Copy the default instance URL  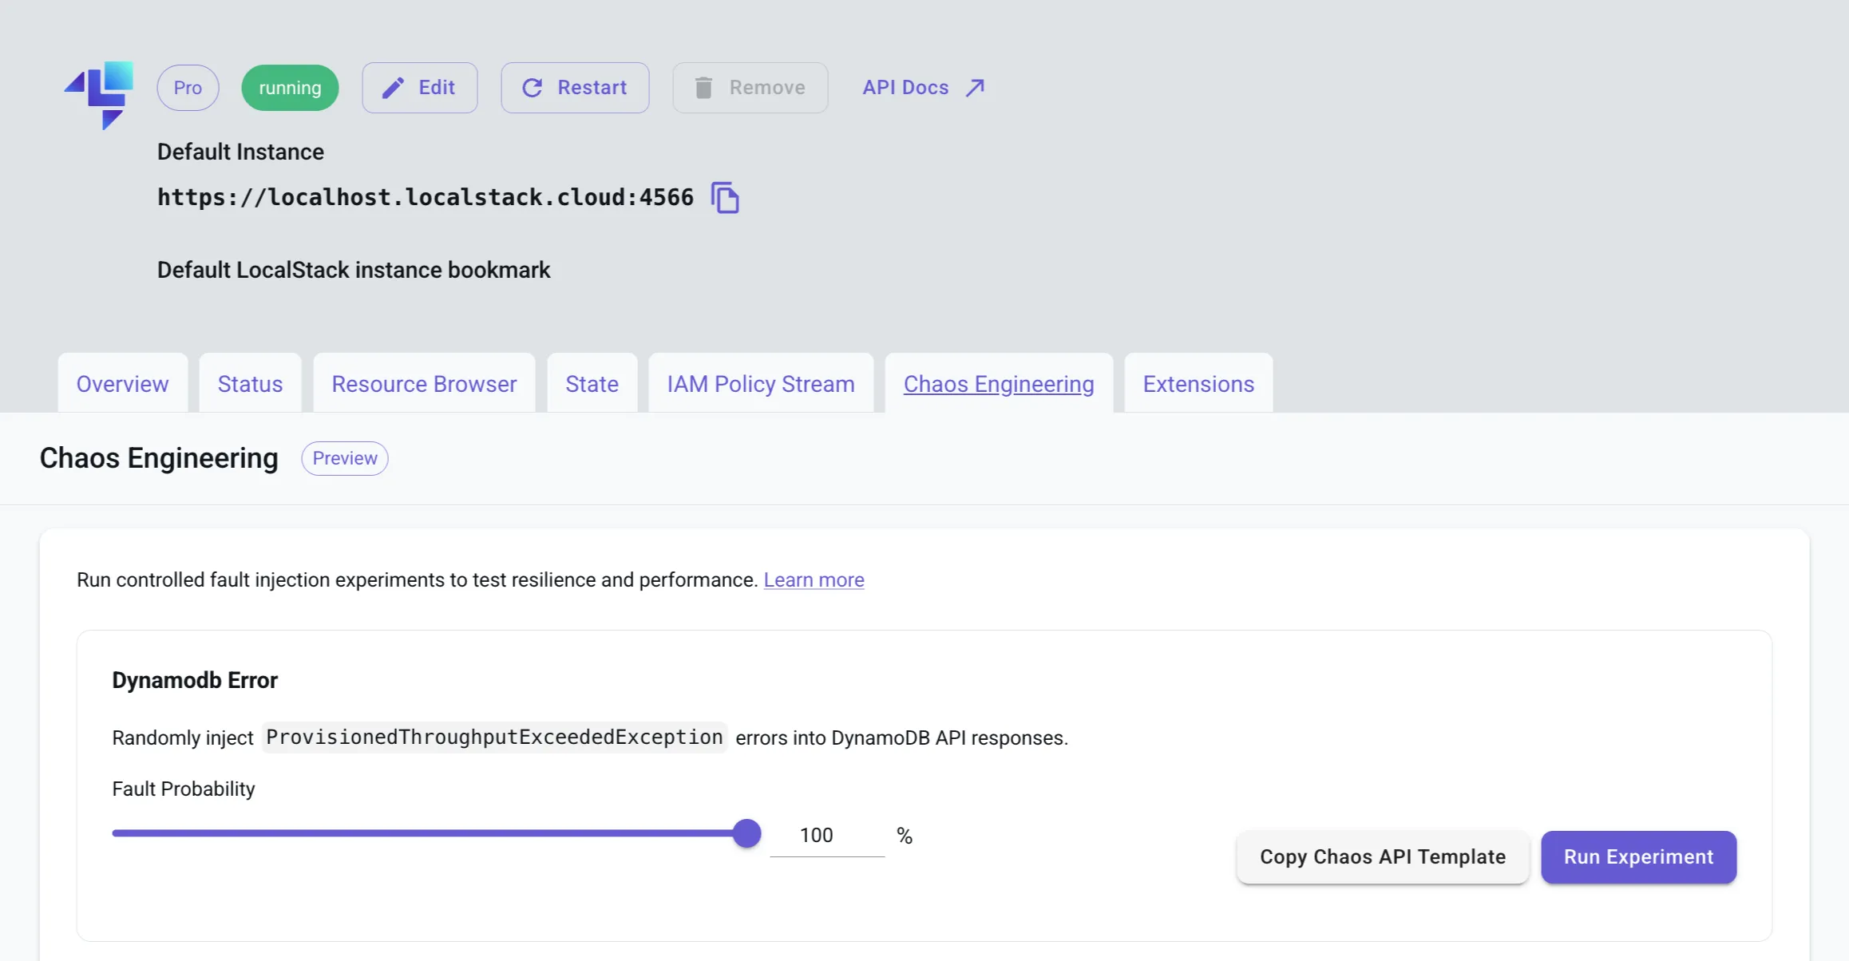725,198
